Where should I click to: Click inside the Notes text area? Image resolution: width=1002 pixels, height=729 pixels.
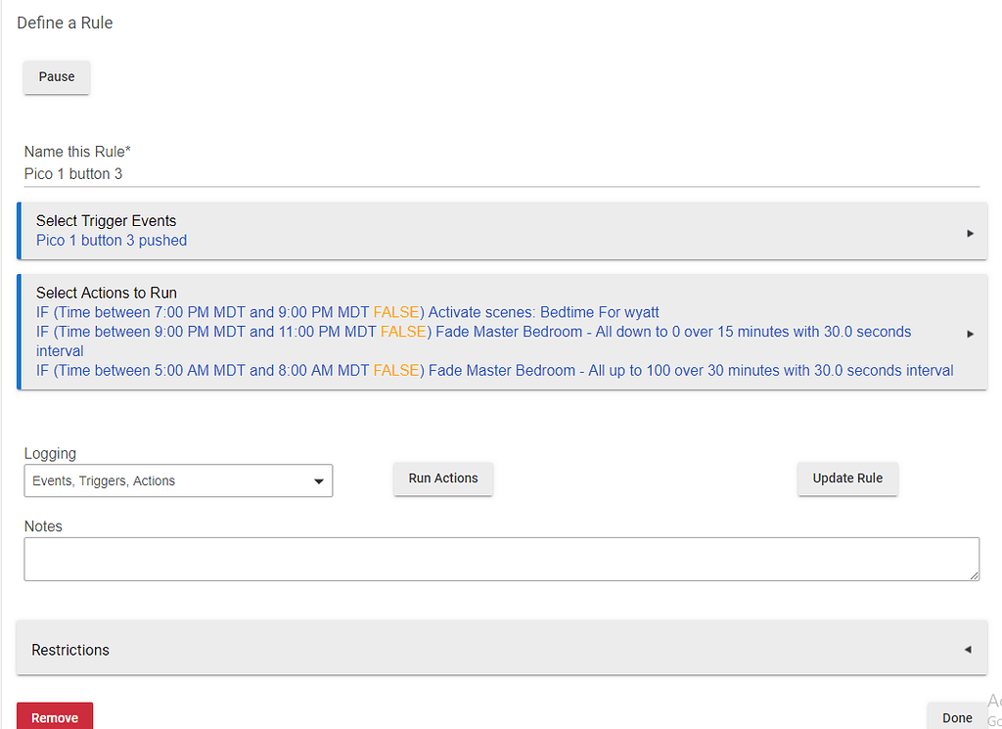tap(499, 559)
